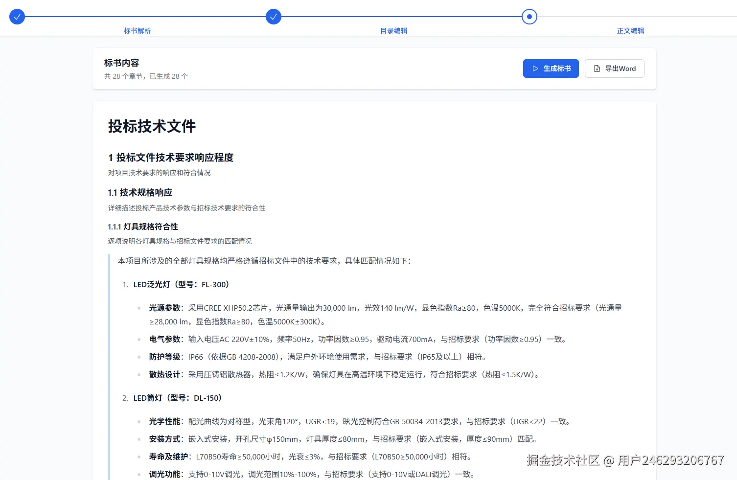This screenshot has width=737, height=480.
Task: Click the description 对项目技术要求的响应和符合情况
Action: [160, 173]
